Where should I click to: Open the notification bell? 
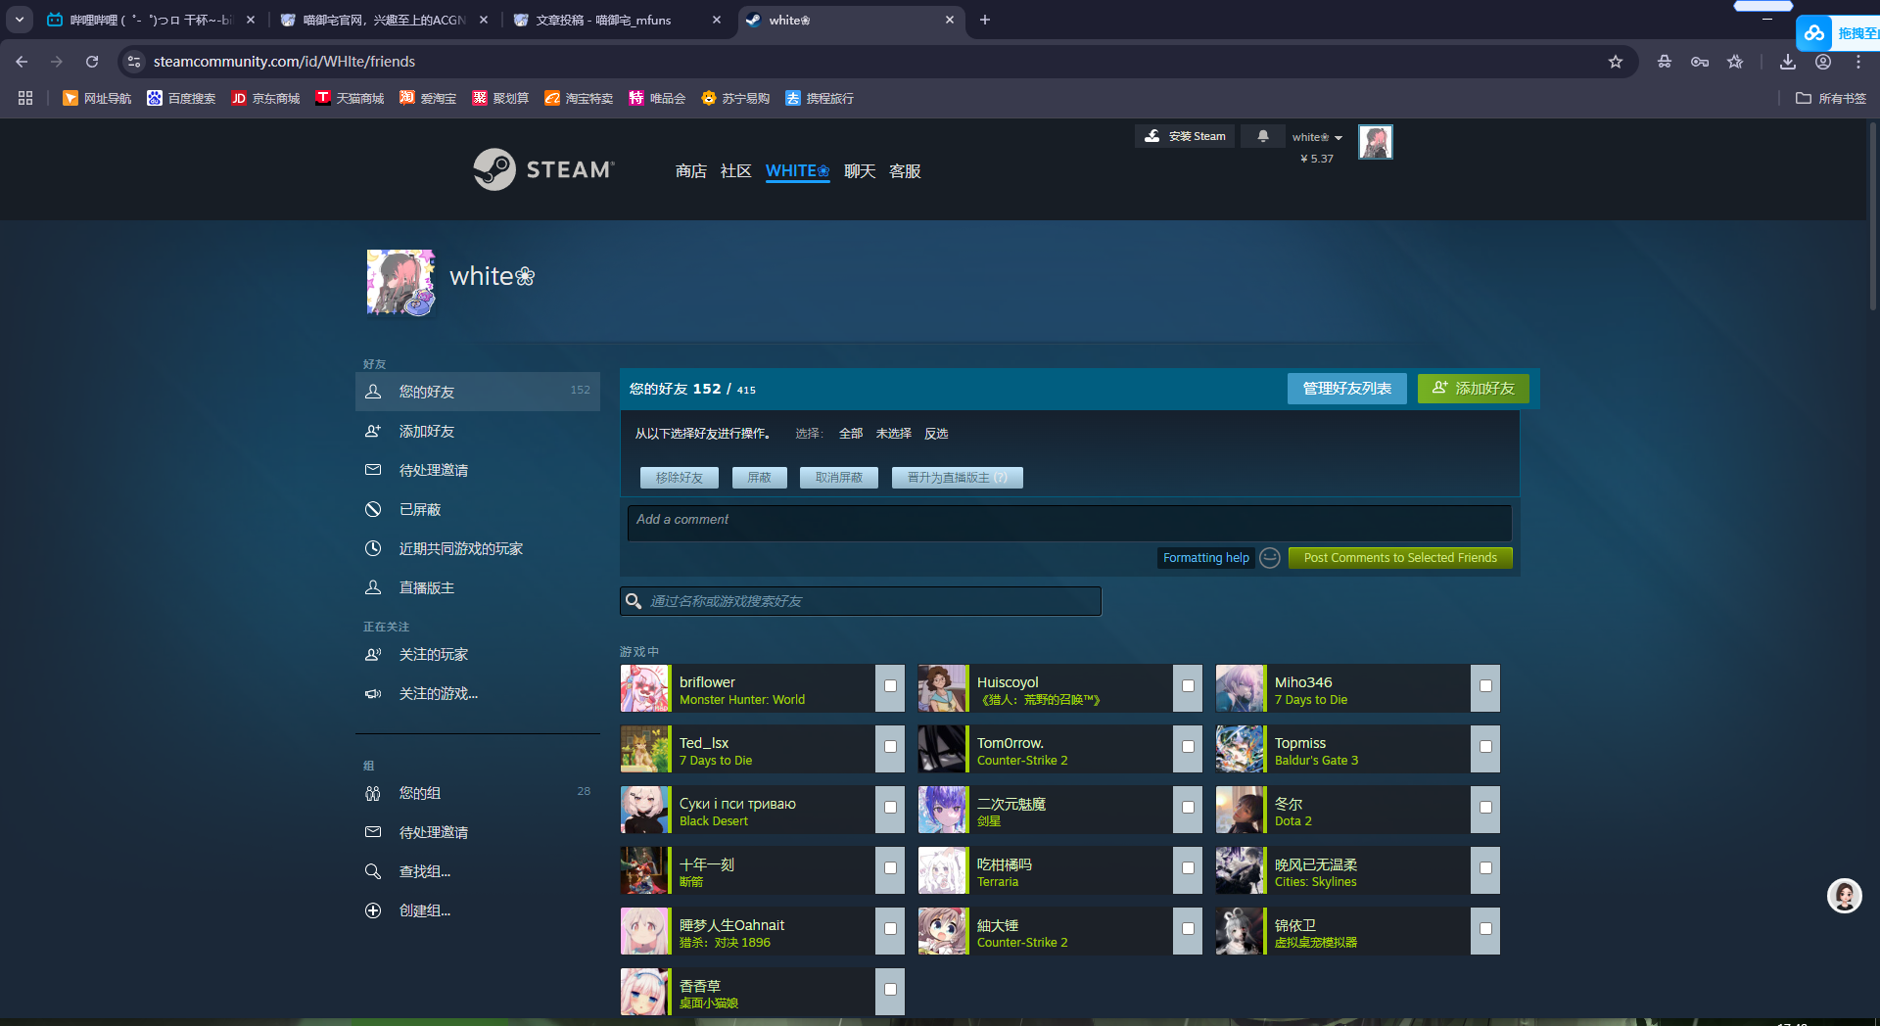pos(1263,136)
